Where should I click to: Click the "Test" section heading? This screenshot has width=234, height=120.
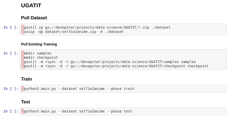[26, 102]
